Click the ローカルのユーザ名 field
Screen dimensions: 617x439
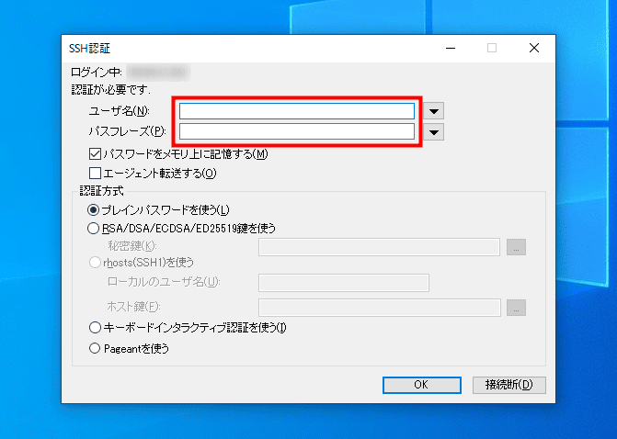click(x=344, y=283)
